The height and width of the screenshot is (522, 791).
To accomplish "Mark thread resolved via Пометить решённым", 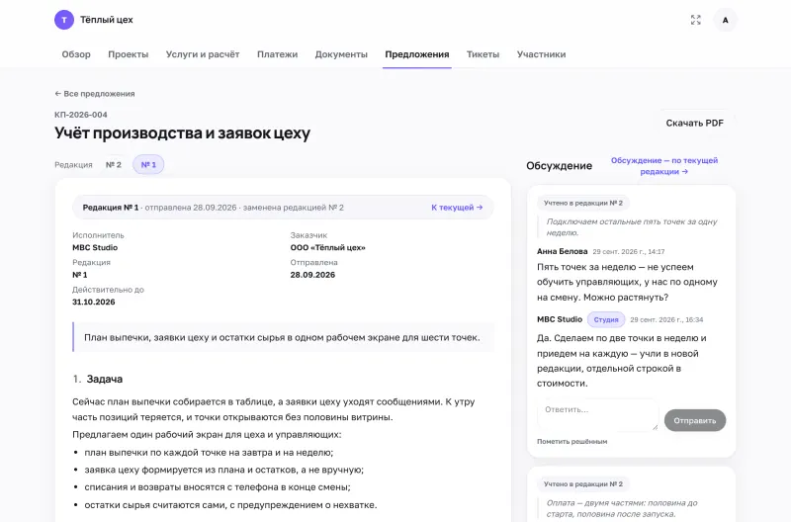I will coord(572,441).
